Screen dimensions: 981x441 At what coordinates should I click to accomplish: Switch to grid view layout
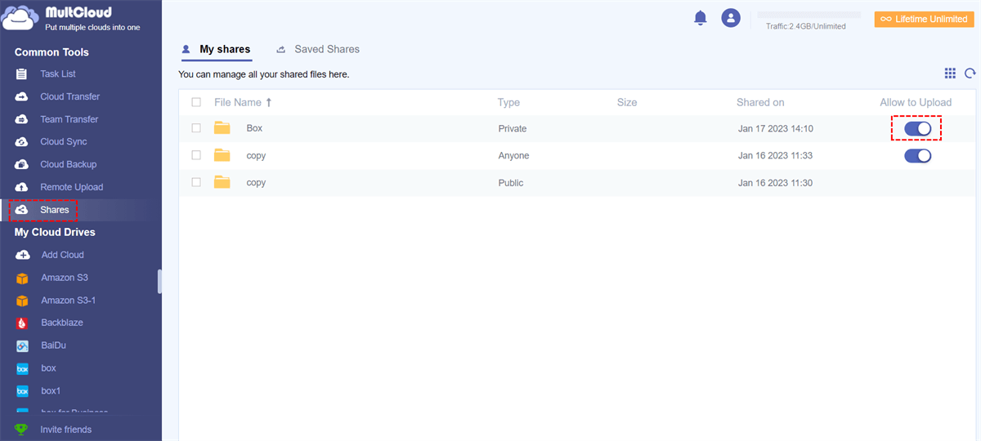pyautogui.click(x=950, y=73)
